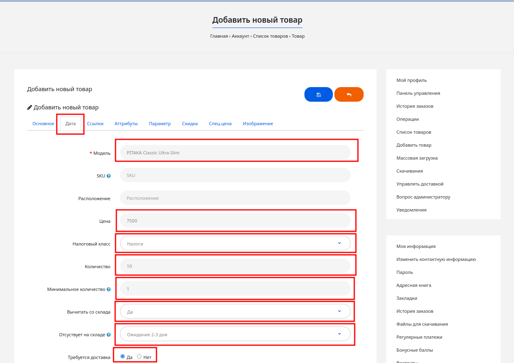Select Да for Требуется доставка

[123, 357]
